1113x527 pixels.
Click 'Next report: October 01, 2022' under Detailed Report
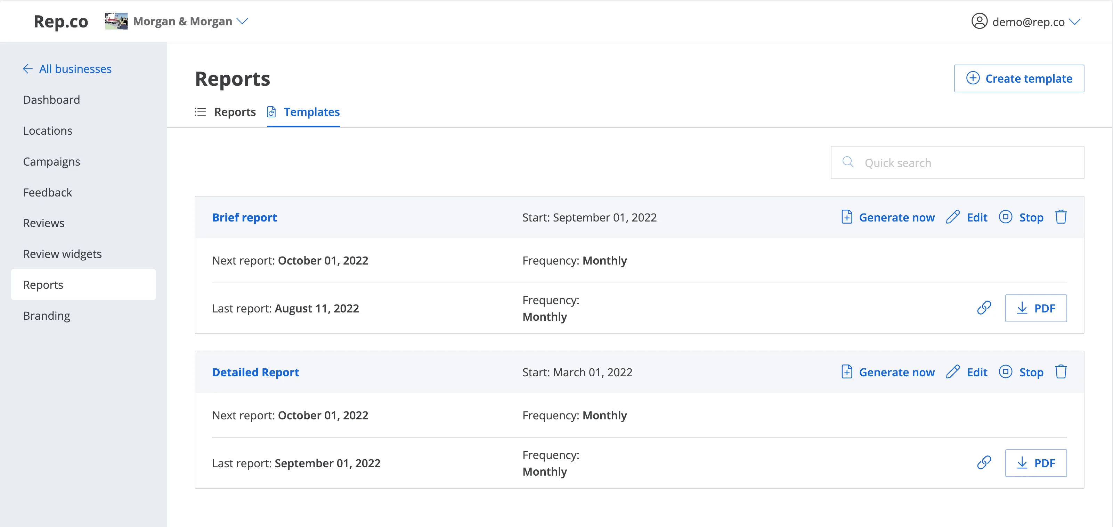click(x=290, y=415)
